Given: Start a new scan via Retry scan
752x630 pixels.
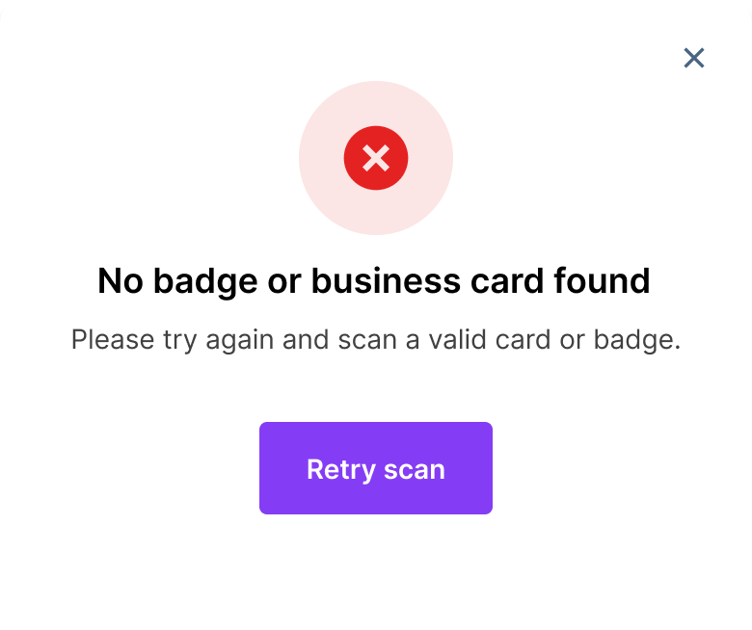Looking at the screenshot, I should pyautogui.click(x=376, y=468).
